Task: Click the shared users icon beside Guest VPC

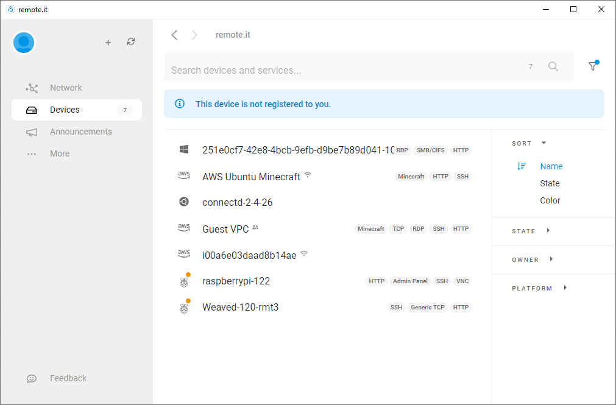Action: pyautogui.click(x=255, y=227)
